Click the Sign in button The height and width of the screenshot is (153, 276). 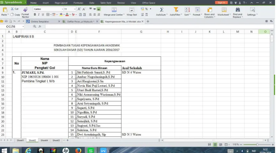(221, 3)
